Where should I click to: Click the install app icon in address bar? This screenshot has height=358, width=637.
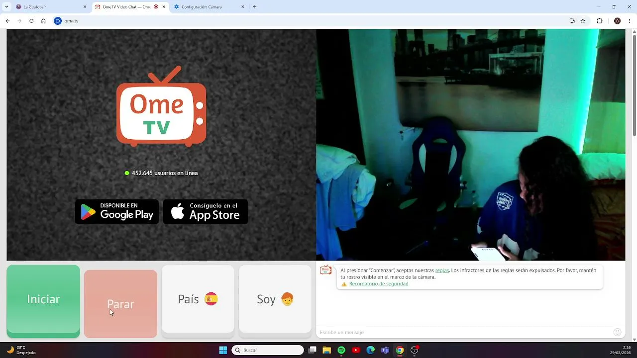572,21
